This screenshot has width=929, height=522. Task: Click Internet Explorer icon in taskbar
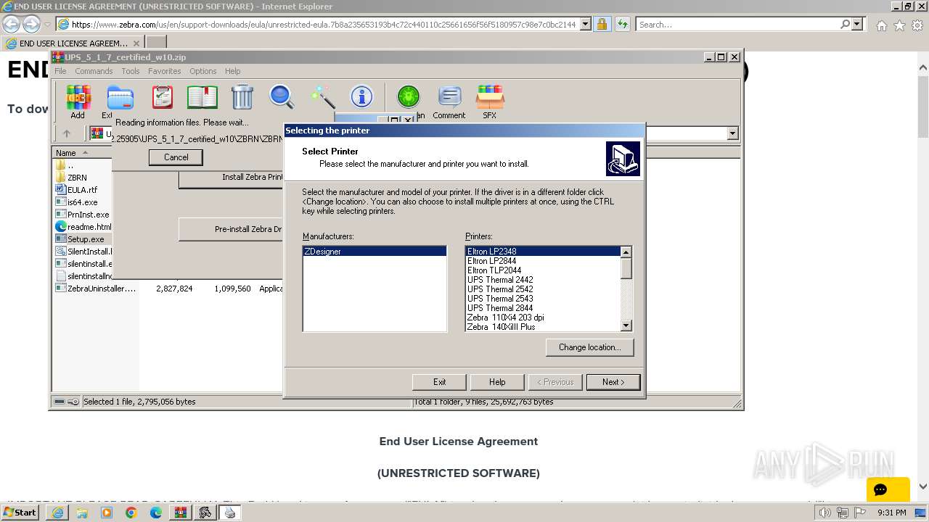coord(57,513)
